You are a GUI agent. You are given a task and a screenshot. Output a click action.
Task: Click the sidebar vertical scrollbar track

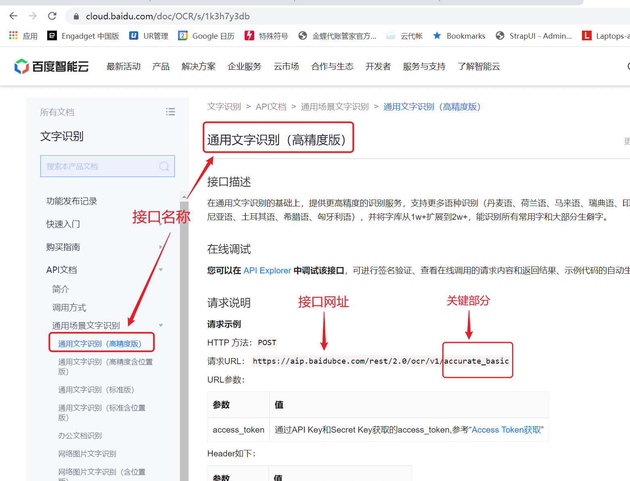pyautogui.click(x=184, y=341)
